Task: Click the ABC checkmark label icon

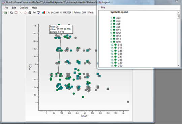Action: pyautogui.click(x=39, y=12)
